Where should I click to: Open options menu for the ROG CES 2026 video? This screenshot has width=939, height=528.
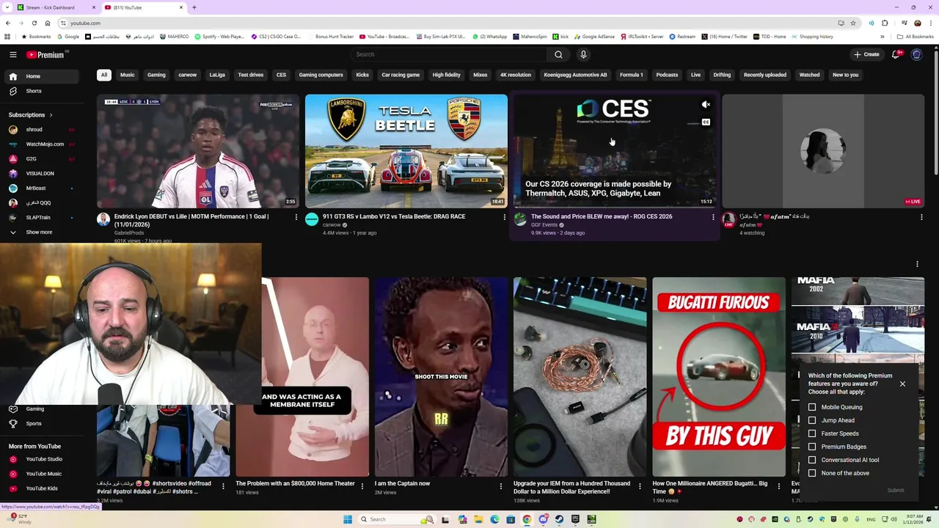click(712, 217)
